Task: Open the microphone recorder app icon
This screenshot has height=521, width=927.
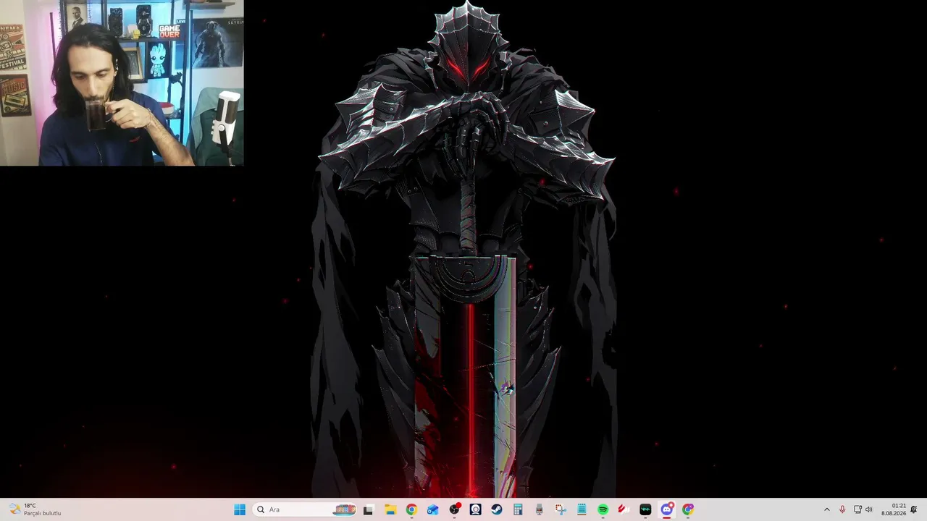Action: [x=539, y=509]
